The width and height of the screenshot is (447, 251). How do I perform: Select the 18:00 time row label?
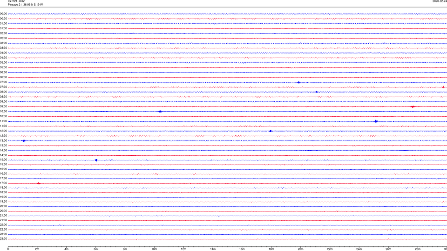[3, 188]
